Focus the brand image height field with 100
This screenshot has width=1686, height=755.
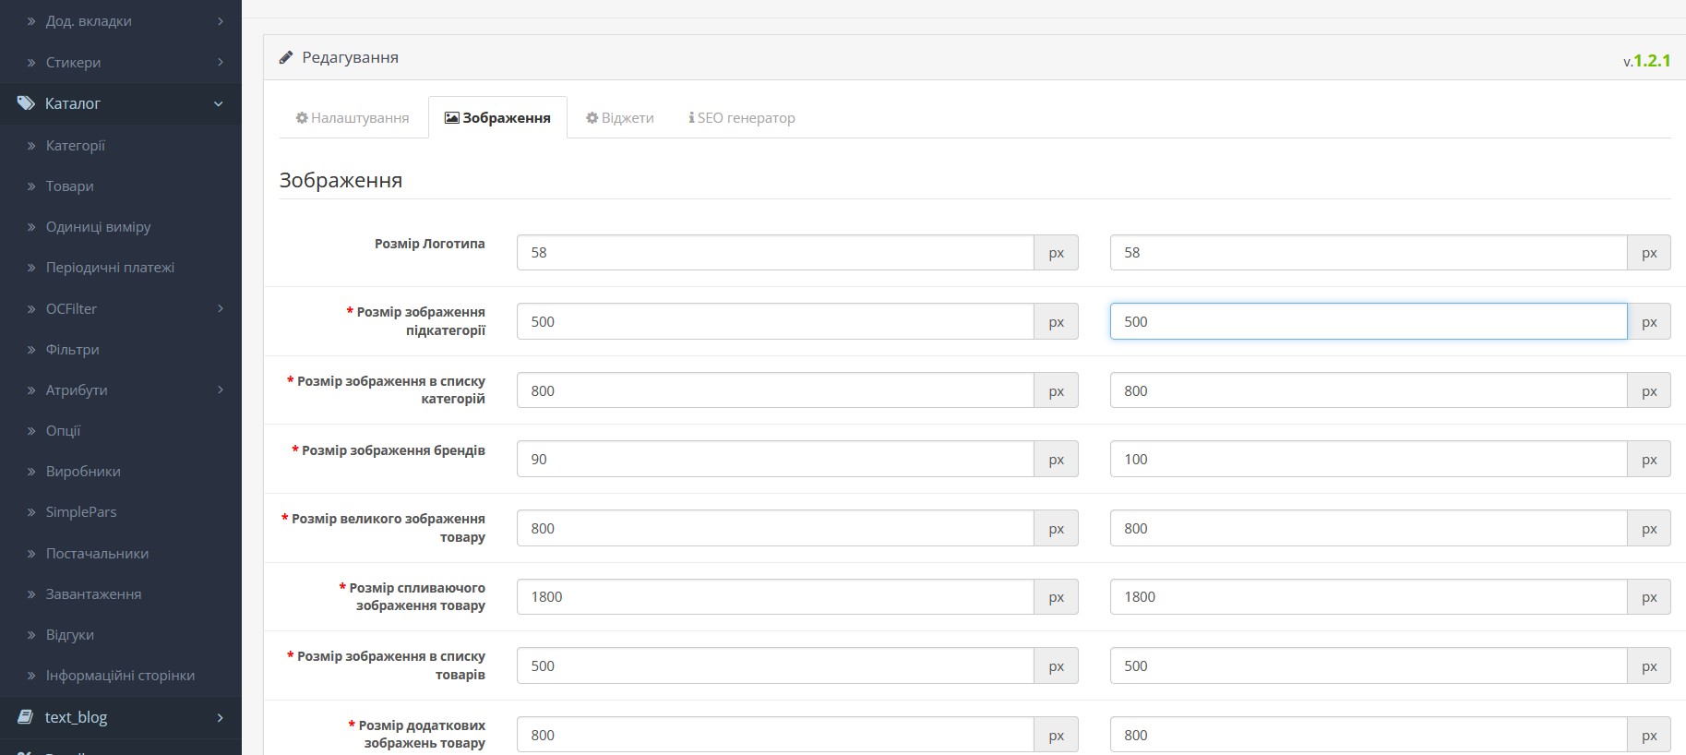pyautogui.click(x=1368, y=460)
